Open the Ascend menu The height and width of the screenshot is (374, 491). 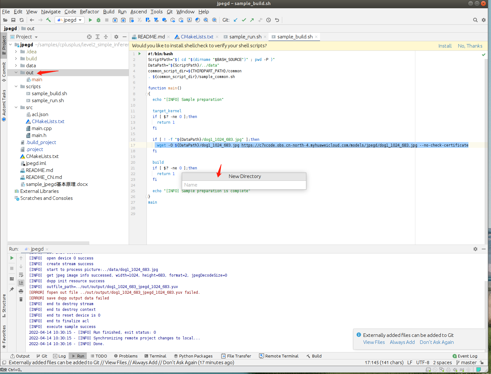139,12
